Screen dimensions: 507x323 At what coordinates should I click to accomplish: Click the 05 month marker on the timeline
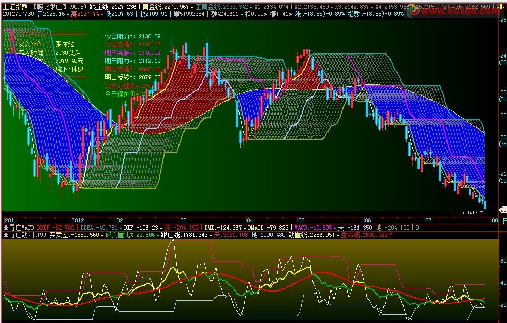(x=301, y=220)
